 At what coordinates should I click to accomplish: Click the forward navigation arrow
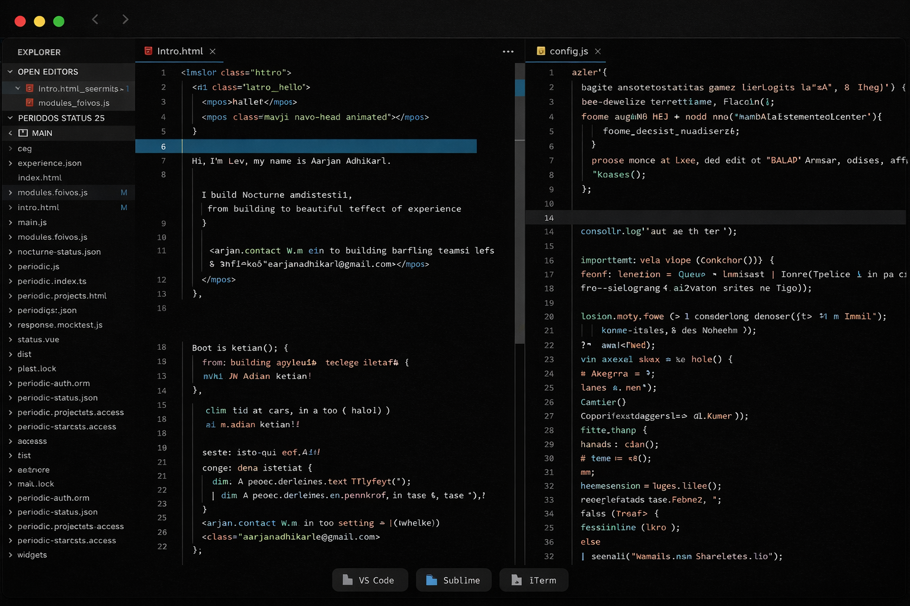click(125, 20)
